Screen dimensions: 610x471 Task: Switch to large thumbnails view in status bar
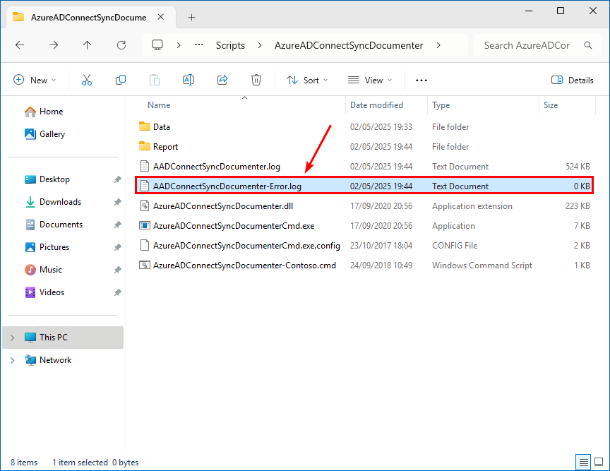click(599, 462)
